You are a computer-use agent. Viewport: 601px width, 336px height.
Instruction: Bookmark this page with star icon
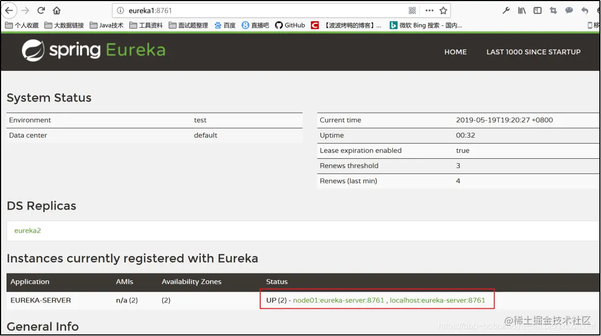[444, 10]
